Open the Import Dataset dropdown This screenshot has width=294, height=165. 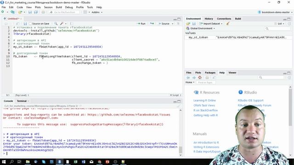(x=211, y=24)
